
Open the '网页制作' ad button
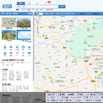pyautogui.click(x=80, y=94)
